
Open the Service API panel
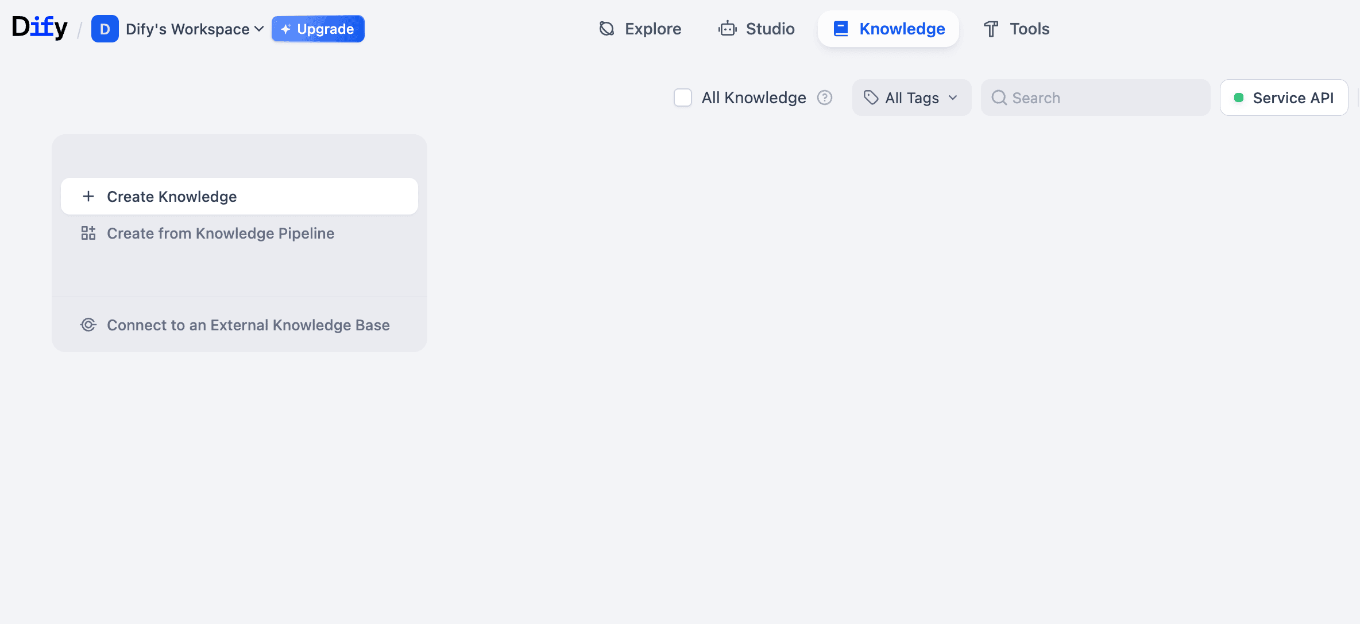[x=1284, y=97]
